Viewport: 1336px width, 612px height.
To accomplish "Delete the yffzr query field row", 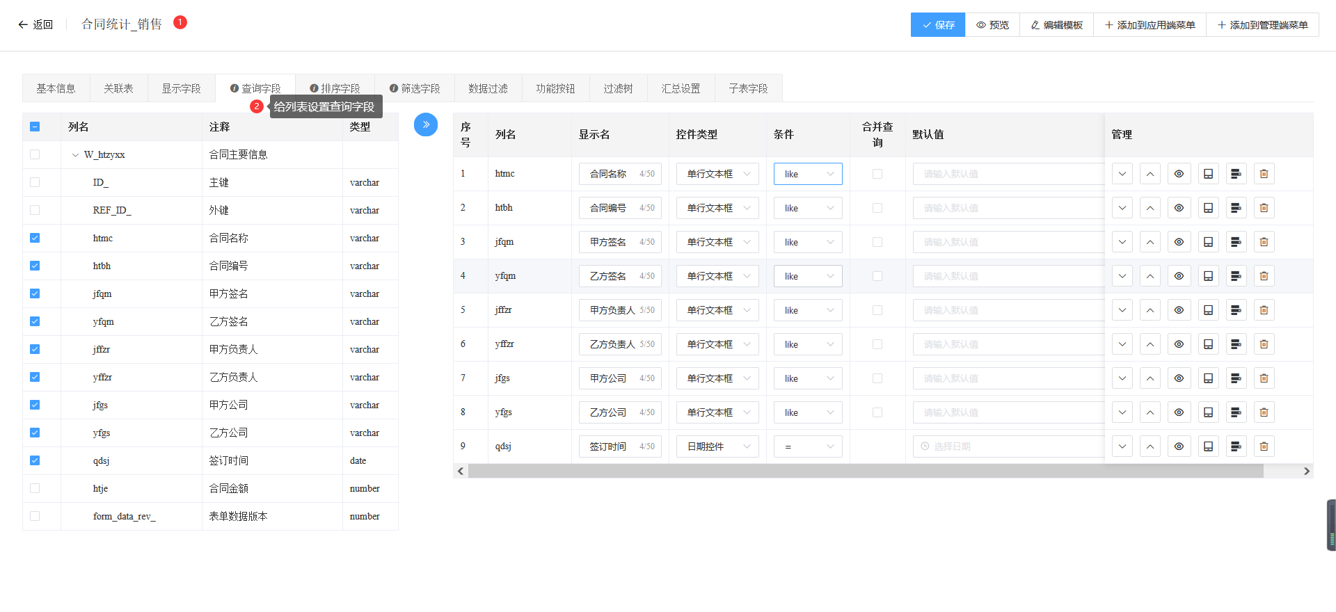I will point(1264,344).
